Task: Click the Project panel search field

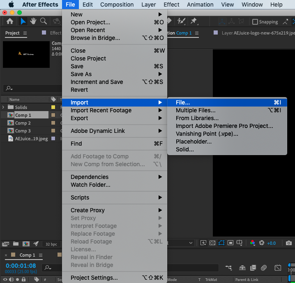Action: [x=32, y=88]
